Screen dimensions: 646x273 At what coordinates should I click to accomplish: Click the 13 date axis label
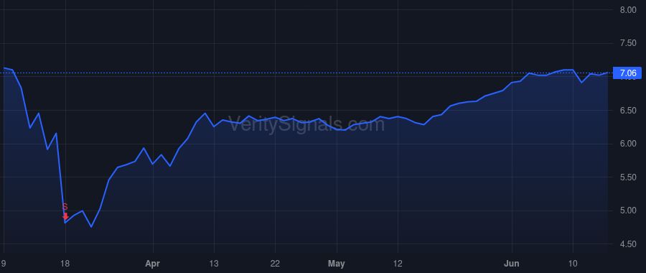click(x=214, y=264)
